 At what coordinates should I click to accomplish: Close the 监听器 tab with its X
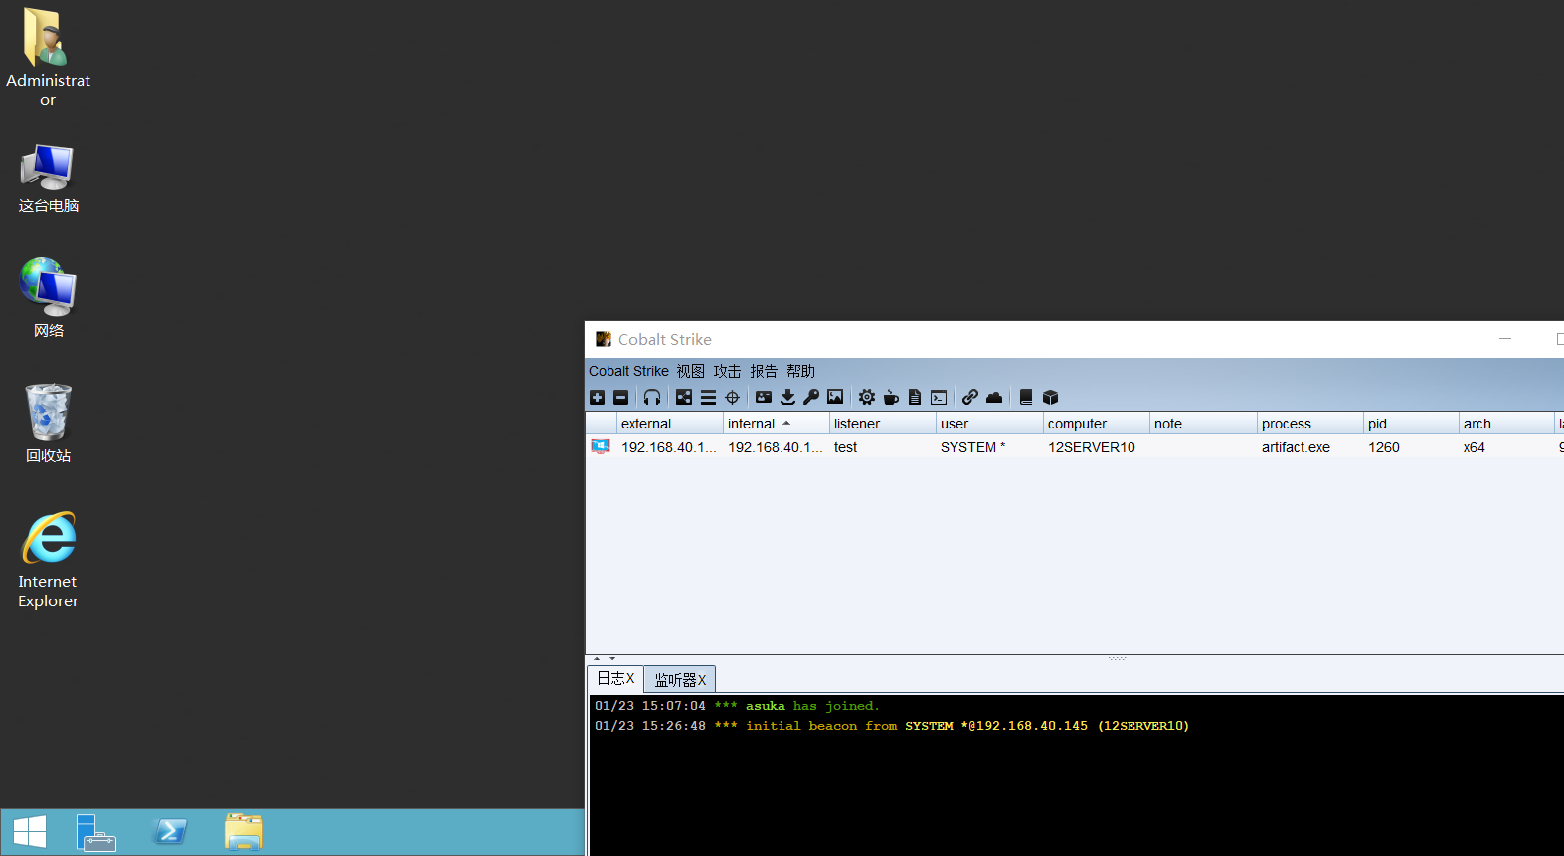[x=702, y=680]
